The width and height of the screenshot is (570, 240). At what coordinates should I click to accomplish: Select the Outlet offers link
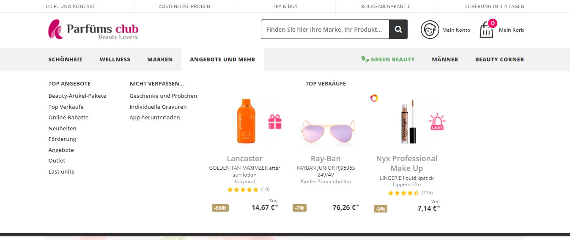click(x=57, y=161)
